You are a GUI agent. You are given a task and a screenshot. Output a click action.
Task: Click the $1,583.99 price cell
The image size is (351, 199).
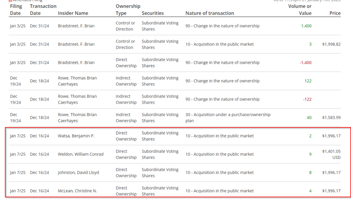tap(331, 118)
